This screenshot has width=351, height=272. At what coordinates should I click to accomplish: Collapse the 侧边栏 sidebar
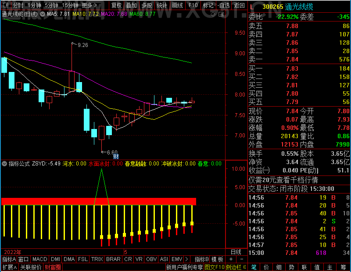point(236,267)
